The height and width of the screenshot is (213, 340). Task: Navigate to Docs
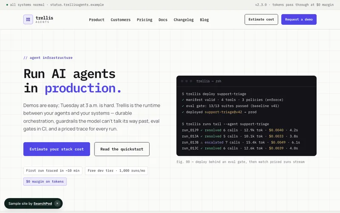click(x=163, y=20)
